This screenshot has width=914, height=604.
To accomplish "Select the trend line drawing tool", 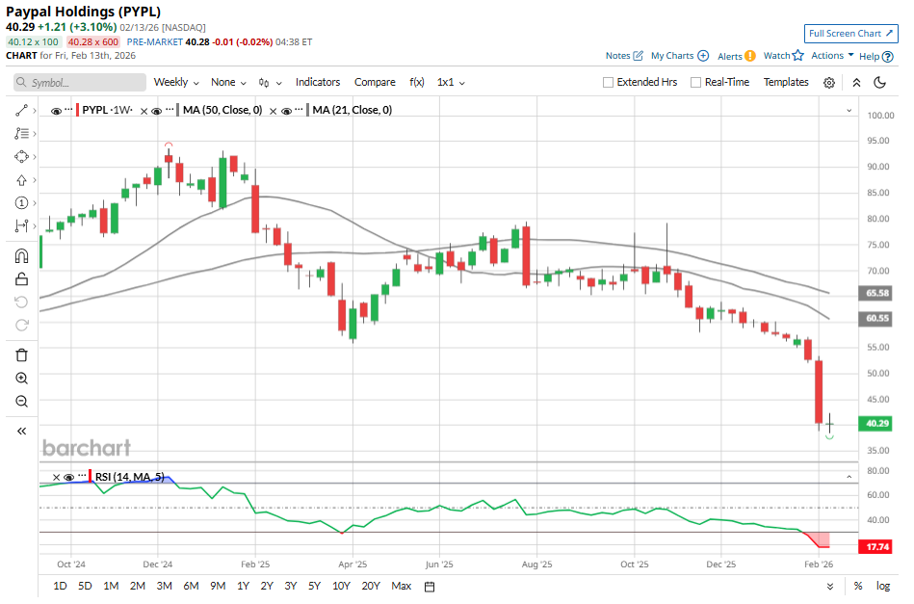I will click(x=21, y=110).
